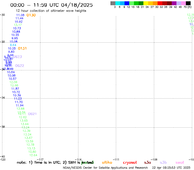Select green wave height value 12.39
194x170 pixels.
(26, 131)
